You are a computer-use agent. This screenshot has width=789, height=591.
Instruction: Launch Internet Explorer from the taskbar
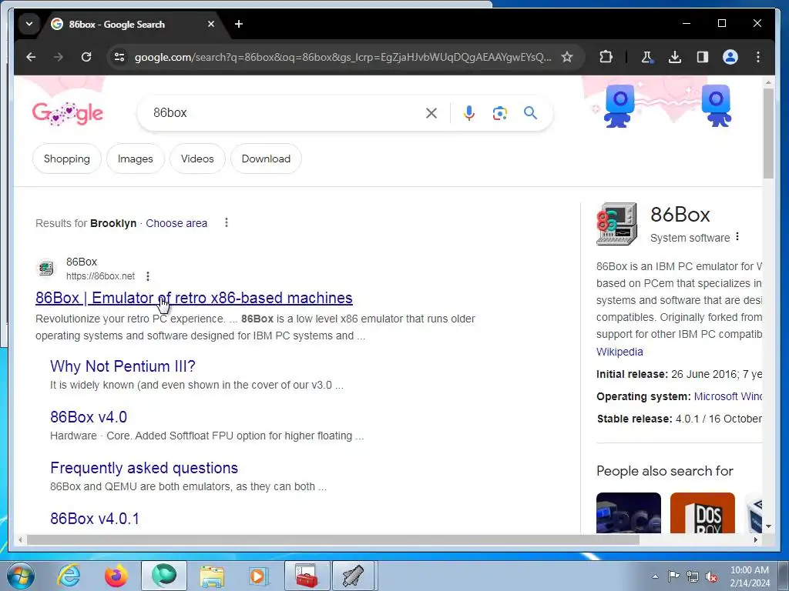tap(68, 576)
